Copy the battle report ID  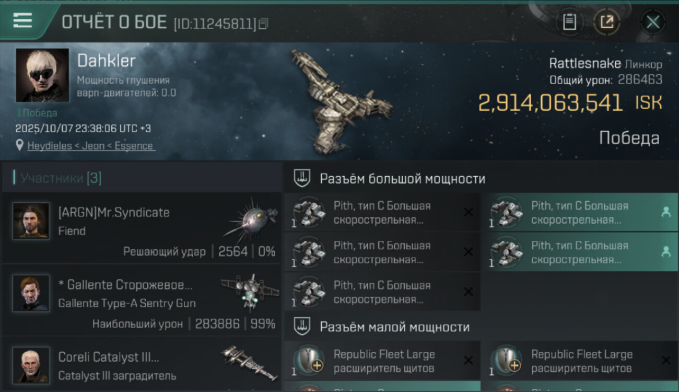point(264,24)
